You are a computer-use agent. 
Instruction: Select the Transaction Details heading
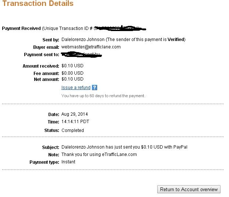38,3
